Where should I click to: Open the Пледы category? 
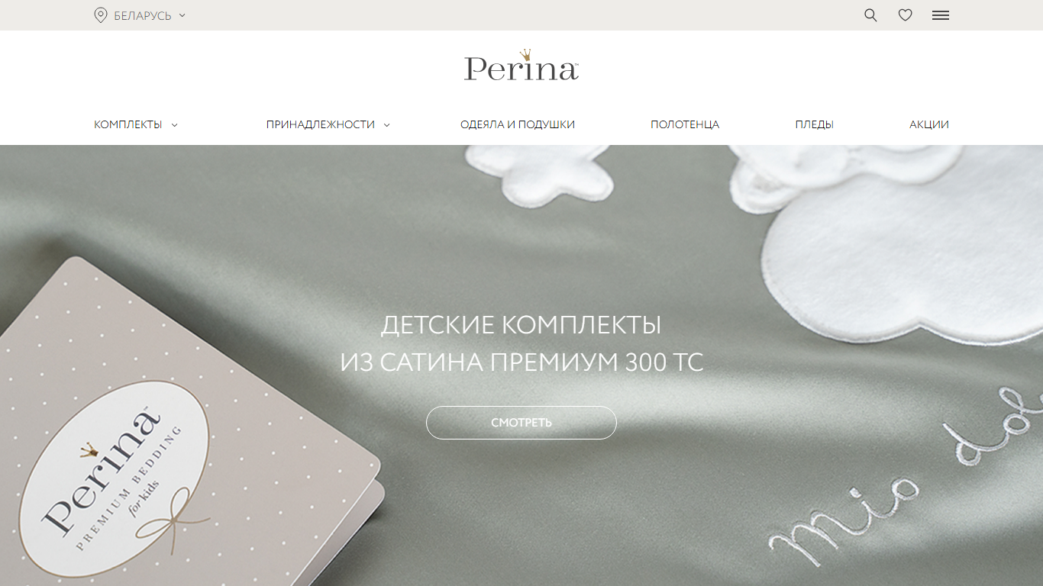814,124
